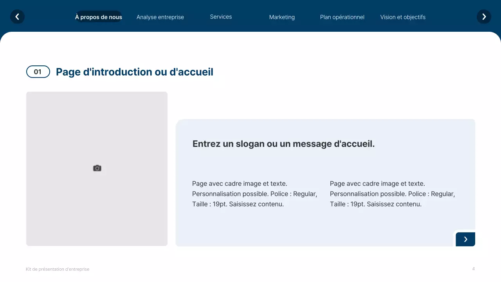Image resolution: width=501 pixels, height=282 pixels.
Task: Click the camera icon in the image placeholder
Action: pos(97,168)
